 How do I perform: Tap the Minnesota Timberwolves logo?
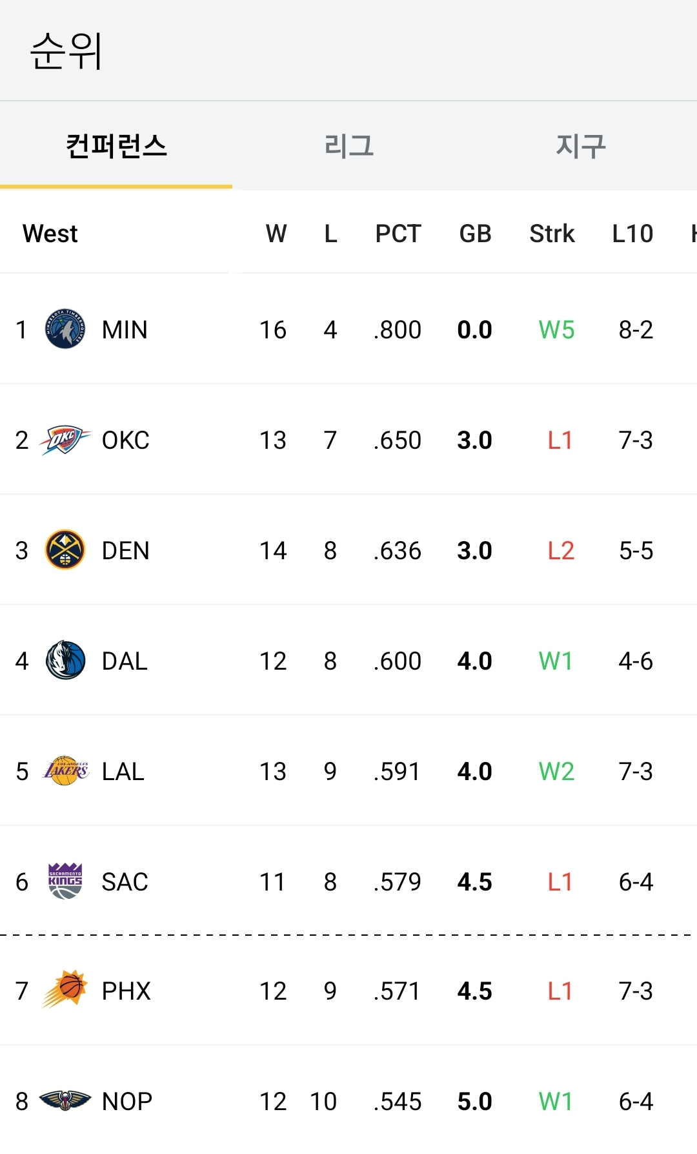click(x=65, y=329)
